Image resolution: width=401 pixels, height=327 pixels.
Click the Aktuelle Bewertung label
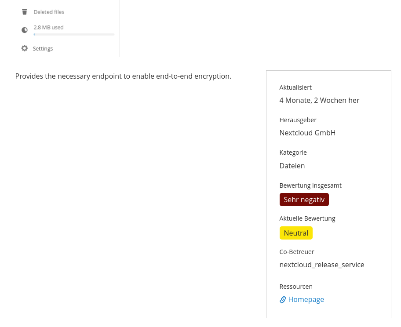pos(307,218)
